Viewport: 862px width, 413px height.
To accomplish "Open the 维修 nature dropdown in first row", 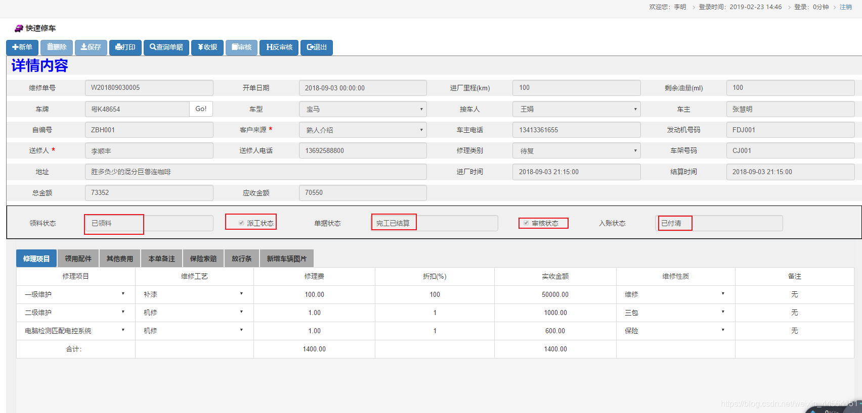I will 675,294.
